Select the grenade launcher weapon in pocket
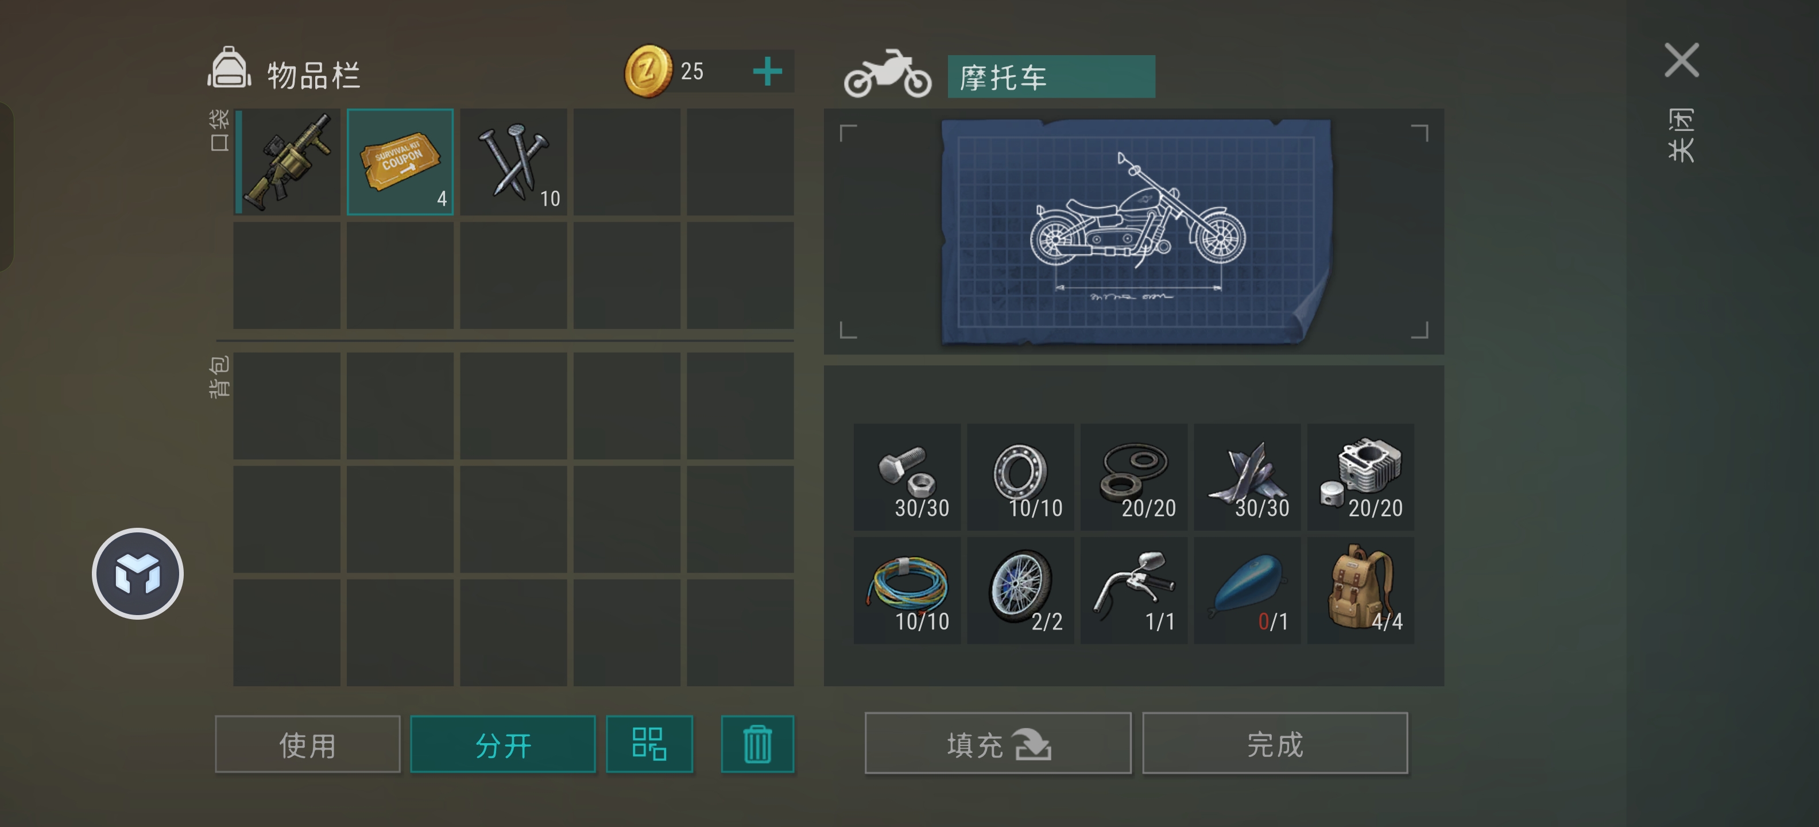This screenshot has height=827, width=1819. coord(287,162)
